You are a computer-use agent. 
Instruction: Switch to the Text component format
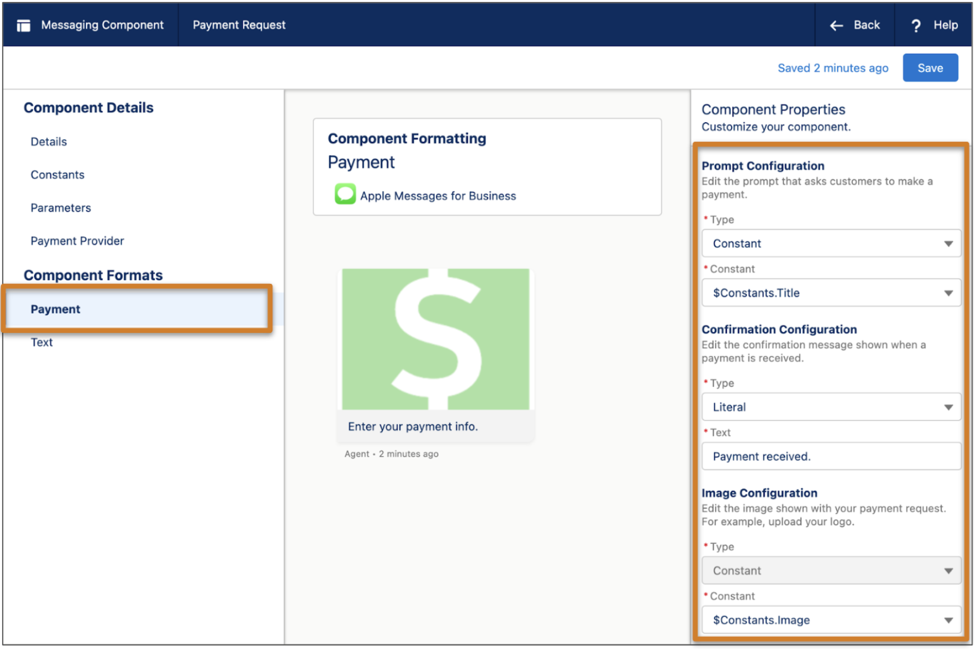click(x=42, y=342)
